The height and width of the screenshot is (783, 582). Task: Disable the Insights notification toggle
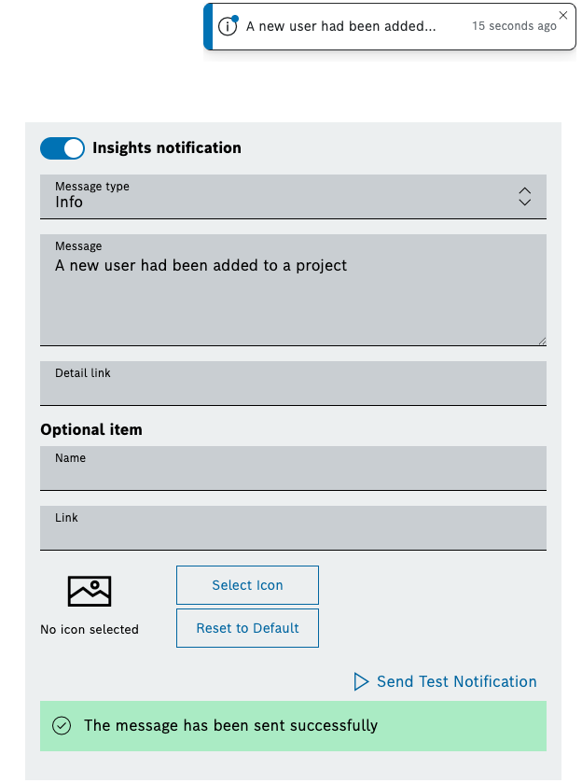pyautogui.click(x=62, y=148)
